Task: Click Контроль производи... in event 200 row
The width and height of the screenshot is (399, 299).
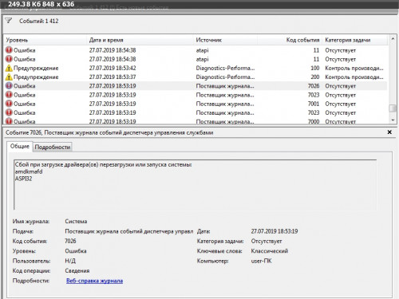Action: [x=354, y=77]
